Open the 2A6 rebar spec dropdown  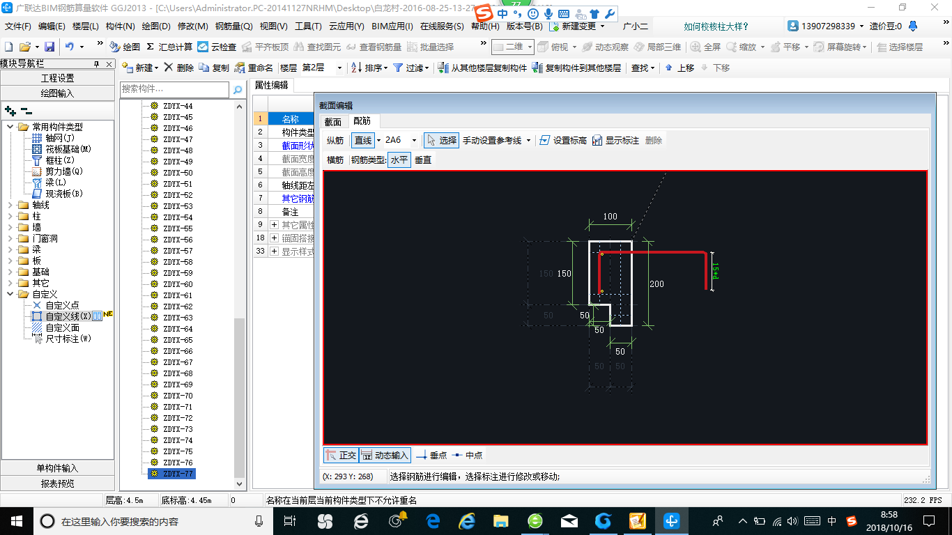[x=414, y=140]
